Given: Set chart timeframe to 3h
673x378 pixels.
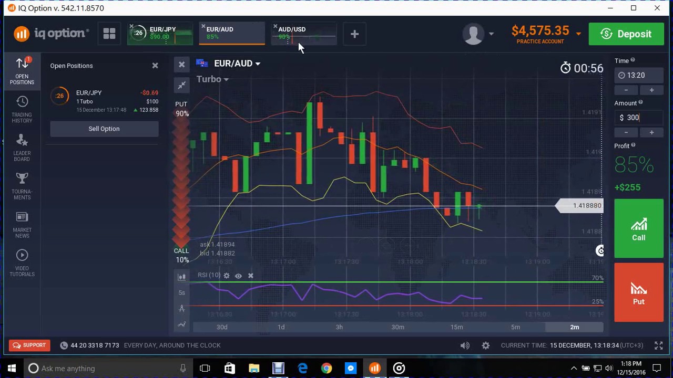Looking at the screenshot, I should point(339,327).
